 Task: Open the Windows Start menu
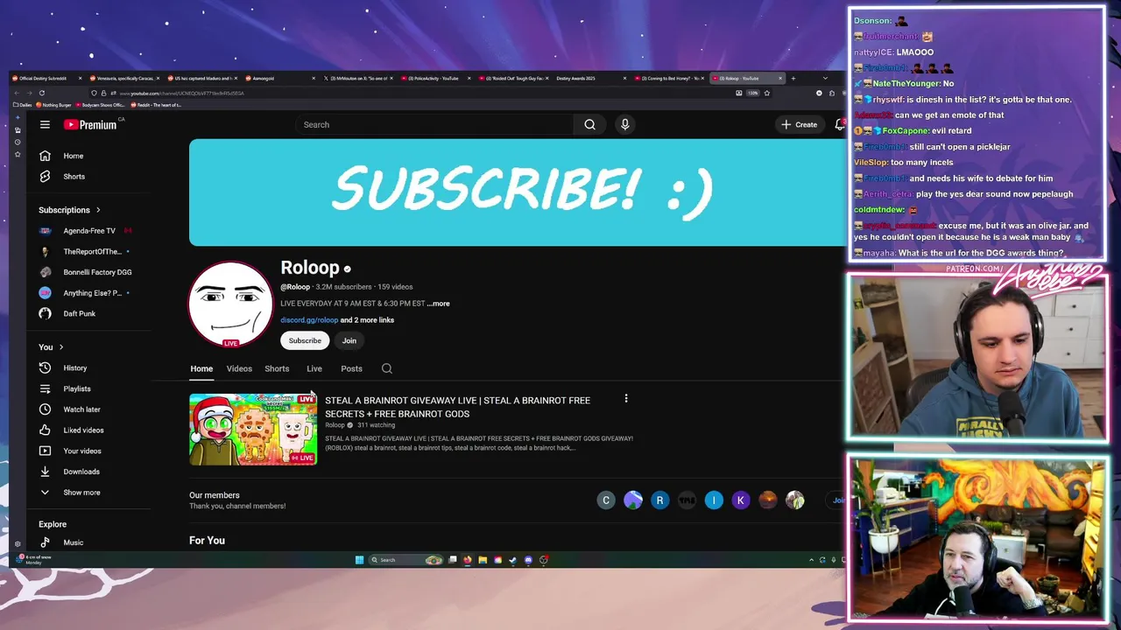[x=359, y=560]
